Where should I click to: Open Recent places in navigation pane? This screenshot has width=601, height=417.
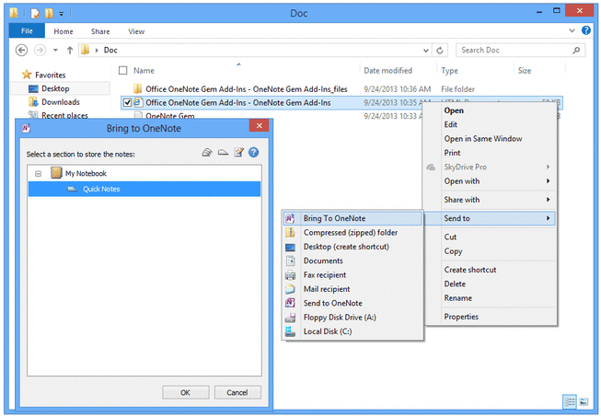(x=64, y=115)
